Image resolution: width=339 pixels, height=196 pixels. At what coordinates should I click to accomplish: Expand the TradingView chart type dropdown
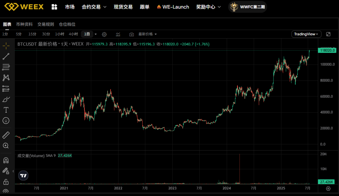tap(307, 34)
